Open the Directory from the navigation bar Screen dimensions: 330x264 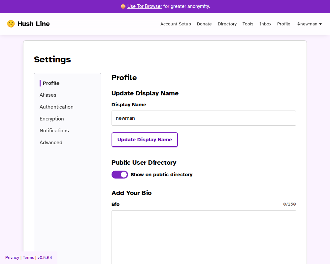coord(227,24)
